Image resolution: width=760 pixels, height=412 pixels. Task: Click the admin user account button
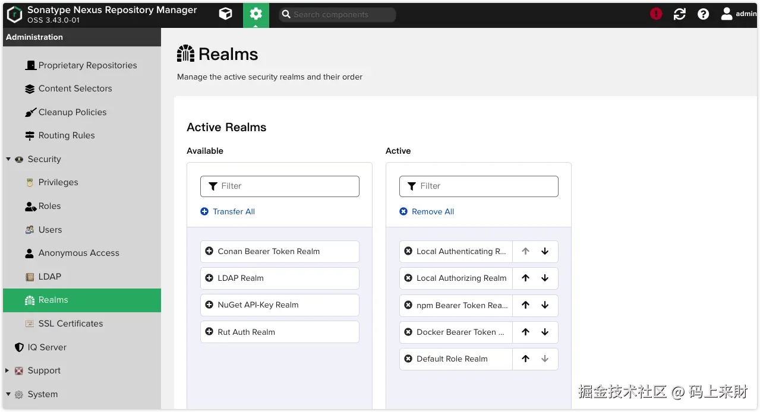tap(739, 14)
